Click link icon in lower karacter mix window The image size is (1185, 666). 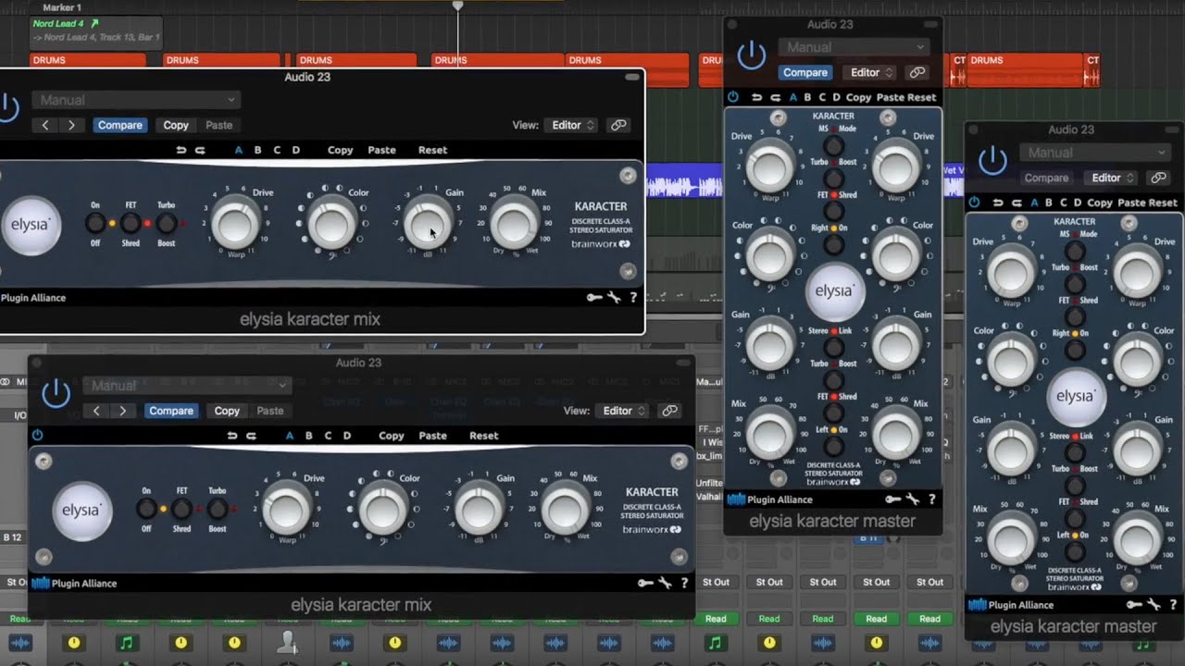point(669,411)
